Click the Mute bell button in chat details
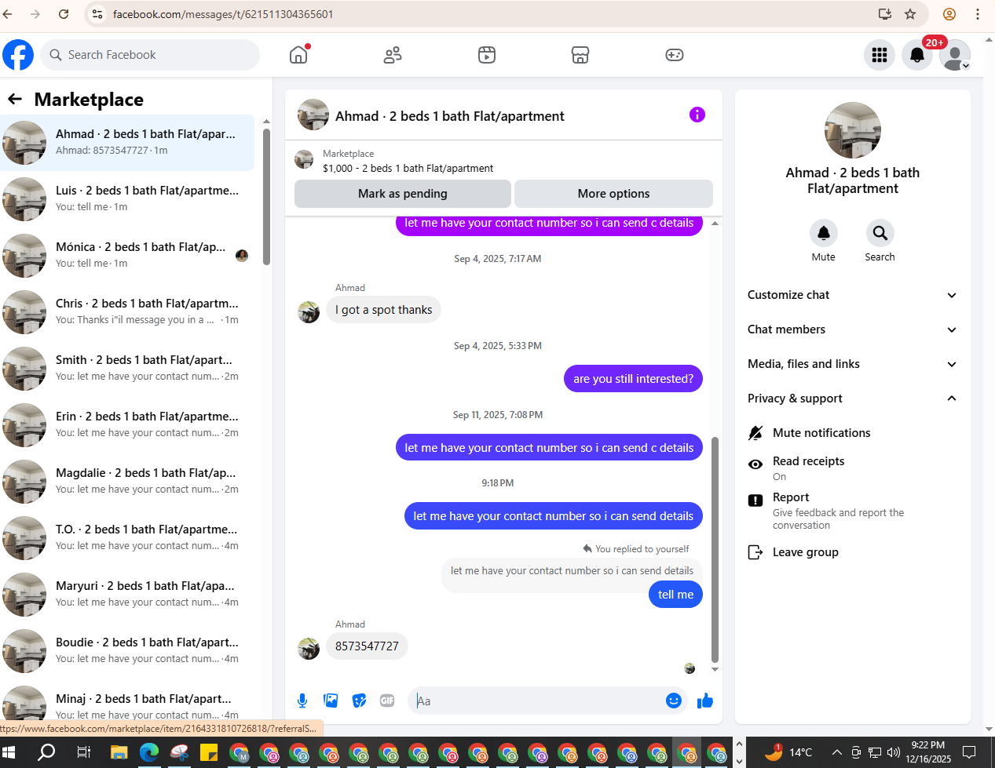 (824, 233)
